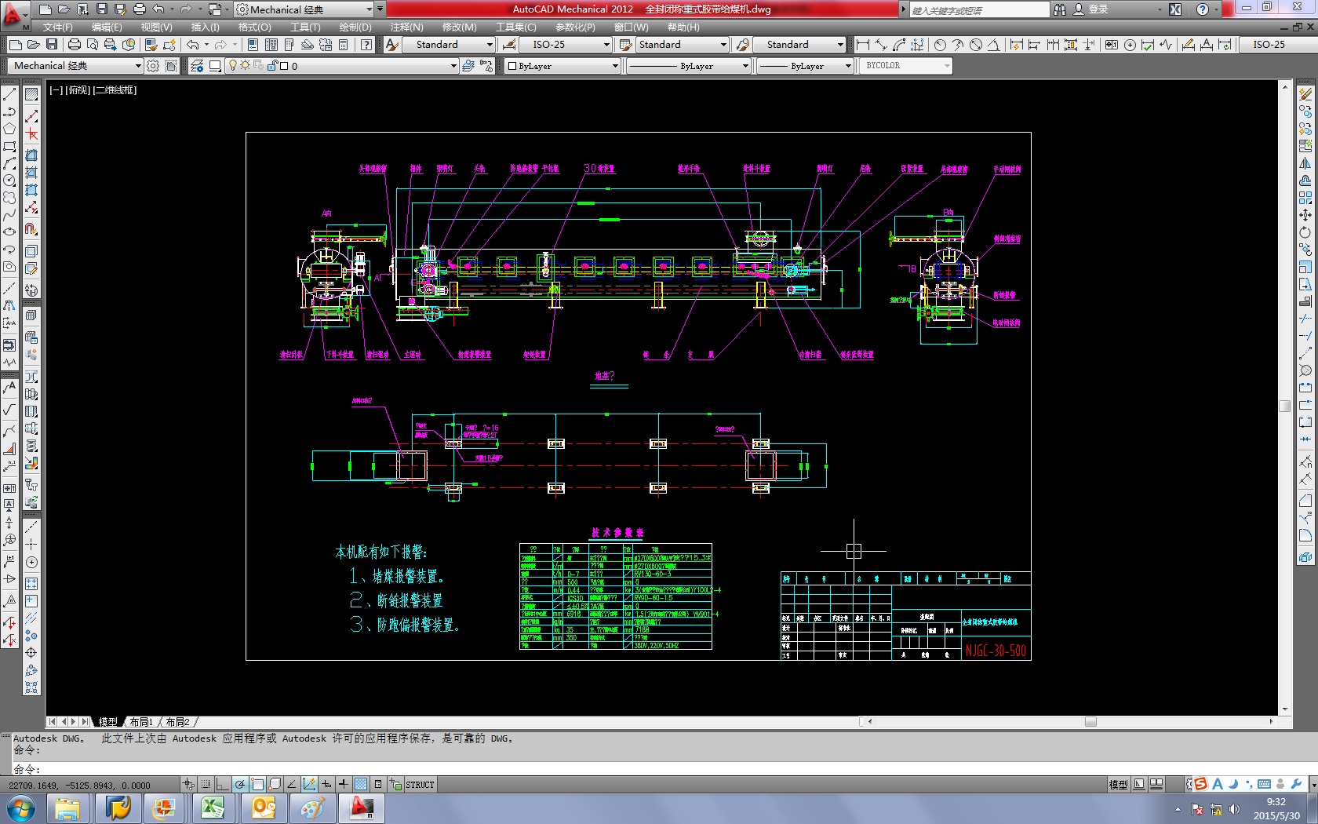Screen dimensions: 1318x824
Task: Open the Mechanical 经典 workspace dropdown in title bar
Action: (x=304, y=9)
